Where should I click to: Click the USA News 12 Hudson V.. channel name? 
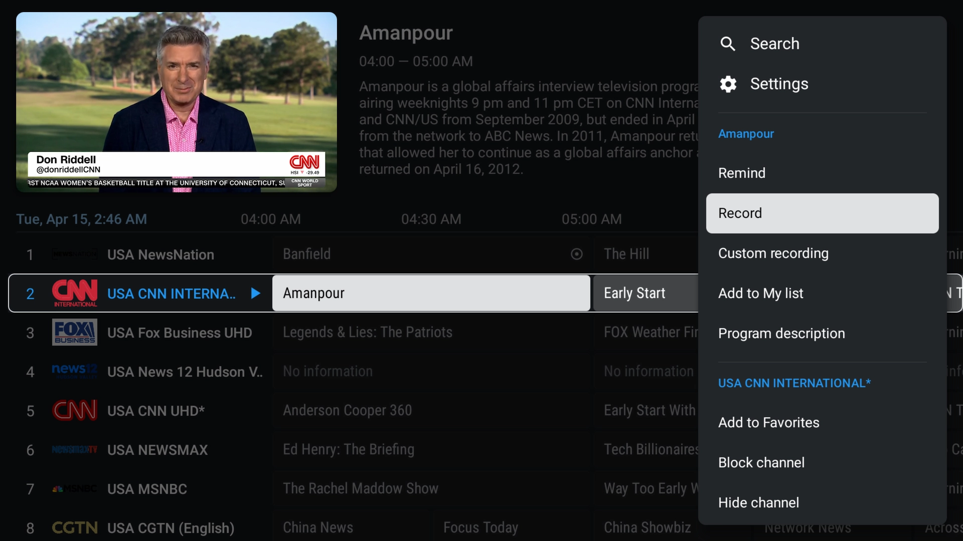(185, 372)
